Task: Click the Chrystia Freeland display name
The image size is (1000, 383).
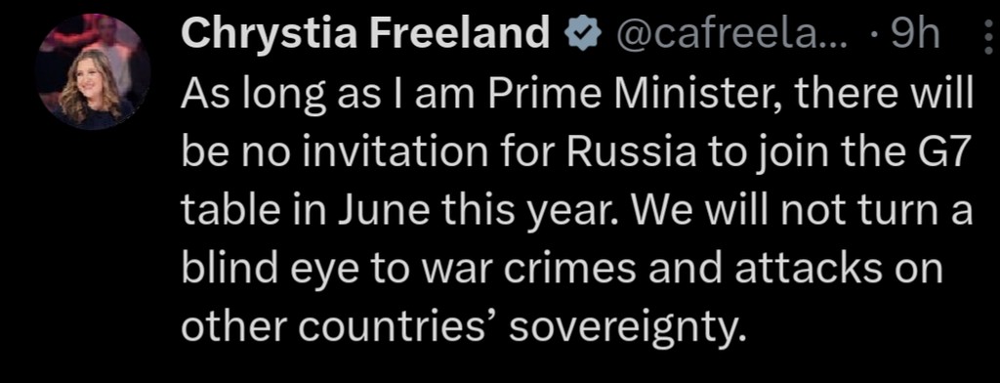Action: [365, 33]
